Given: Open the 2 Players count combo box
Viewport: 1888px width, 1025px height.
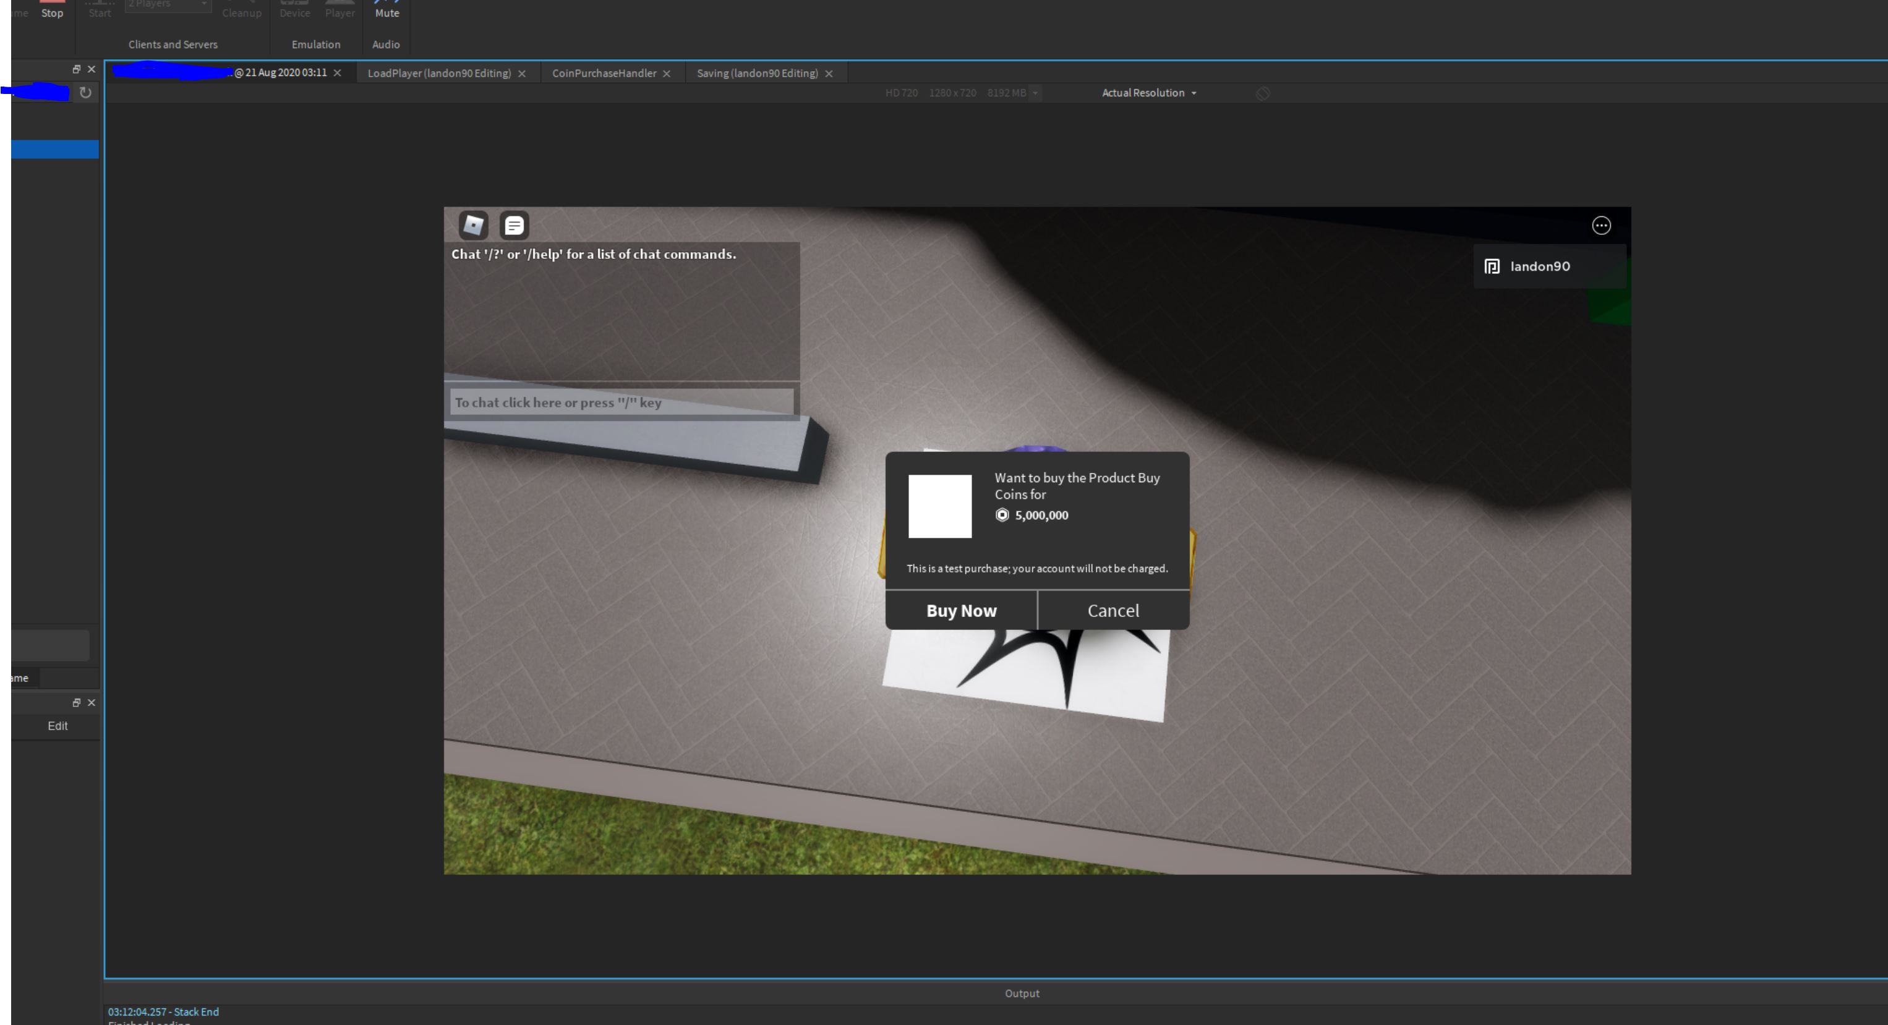Looking at the screenshot, I should pyautogui.click(x=167, y=4).
